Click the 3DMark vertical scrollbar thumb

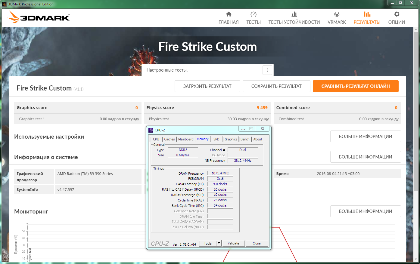416,111
